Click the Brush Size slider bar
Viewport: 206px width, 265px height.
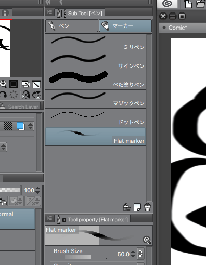(x=85, y=257)
